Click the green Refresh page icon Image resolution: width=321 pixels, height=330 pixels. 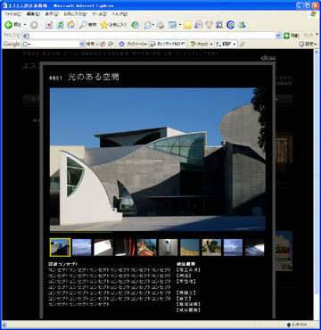(x=60, y=25)
